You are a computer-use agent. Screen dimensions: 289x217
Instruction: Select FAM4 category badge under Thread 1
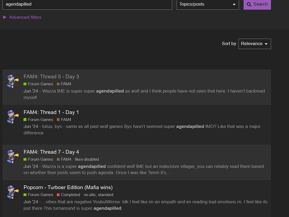click(66, 119)
